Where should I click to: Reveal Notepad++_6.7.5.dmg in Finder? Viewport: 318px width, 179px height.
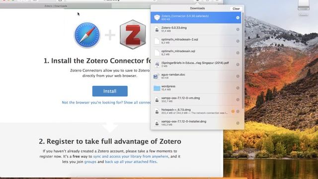point(238,111)
